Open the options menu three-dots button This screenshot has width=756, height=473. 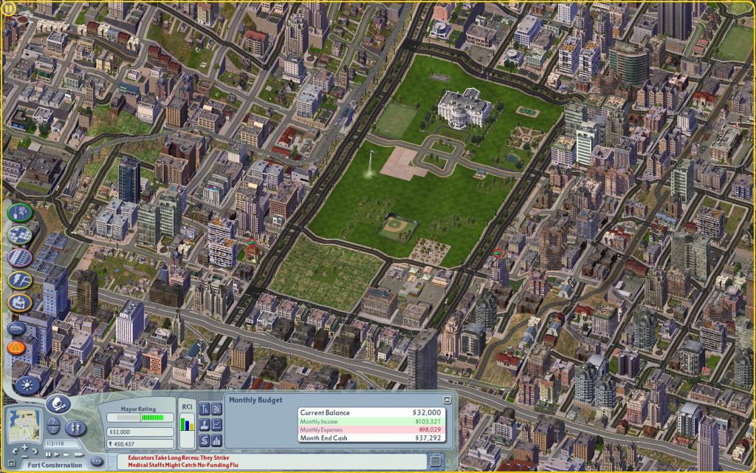coord(97,461)
